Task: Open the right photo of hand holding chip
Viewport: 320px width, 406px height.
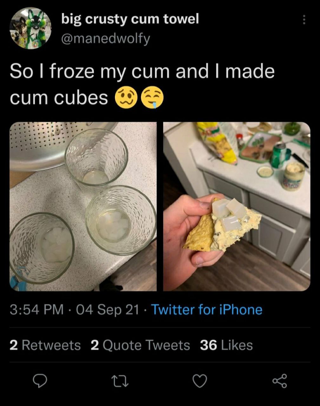Action: click(x=237, y=206)
